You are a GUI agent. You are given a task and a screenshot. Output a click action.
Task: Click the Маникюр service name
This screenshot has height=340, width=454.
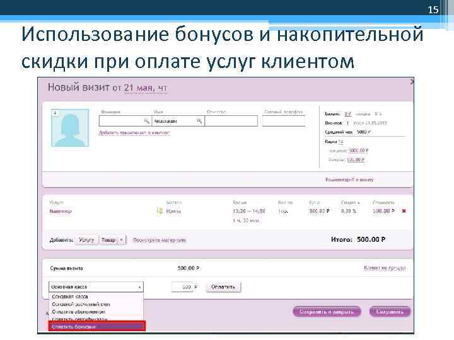point(61,211)
